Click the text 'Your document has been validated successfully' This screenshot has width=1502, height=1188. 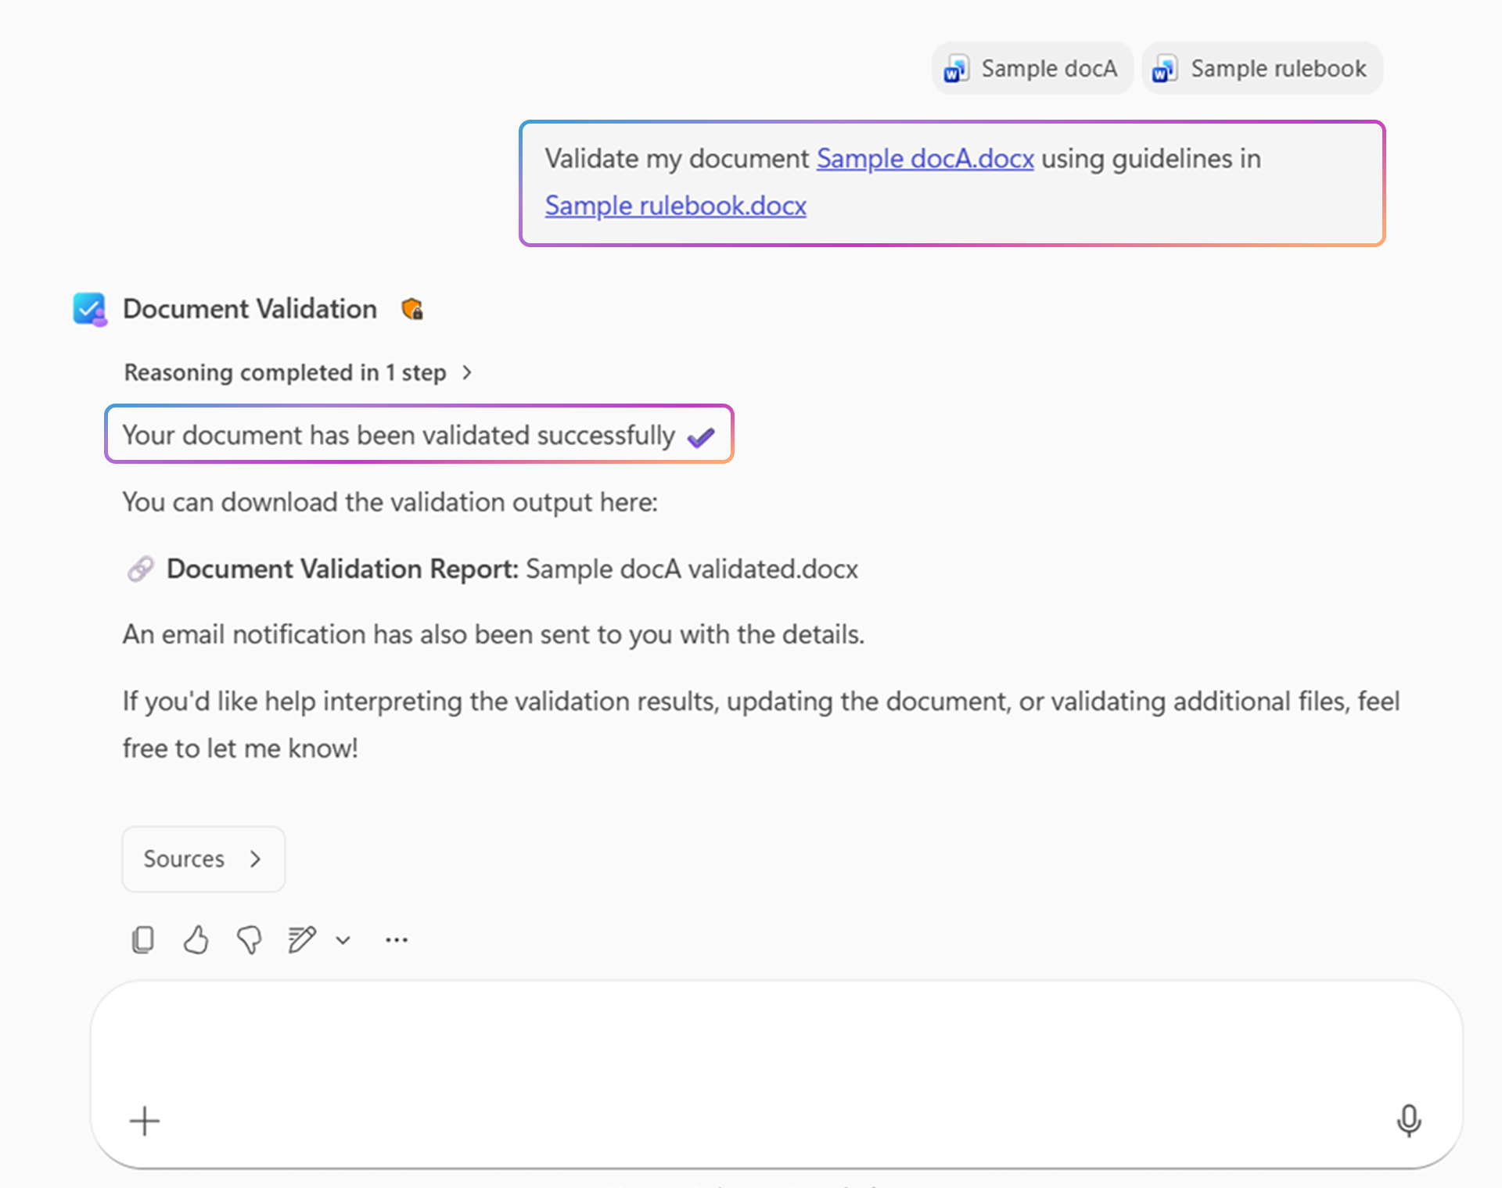[x=399, y=435]
